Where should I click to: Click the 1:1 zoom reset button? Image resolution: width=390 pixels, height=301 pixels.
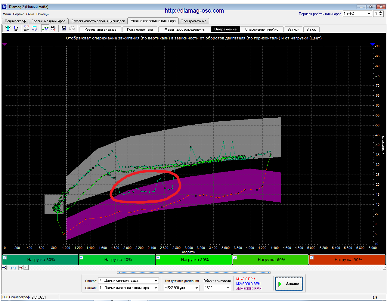tap(13, 268)
